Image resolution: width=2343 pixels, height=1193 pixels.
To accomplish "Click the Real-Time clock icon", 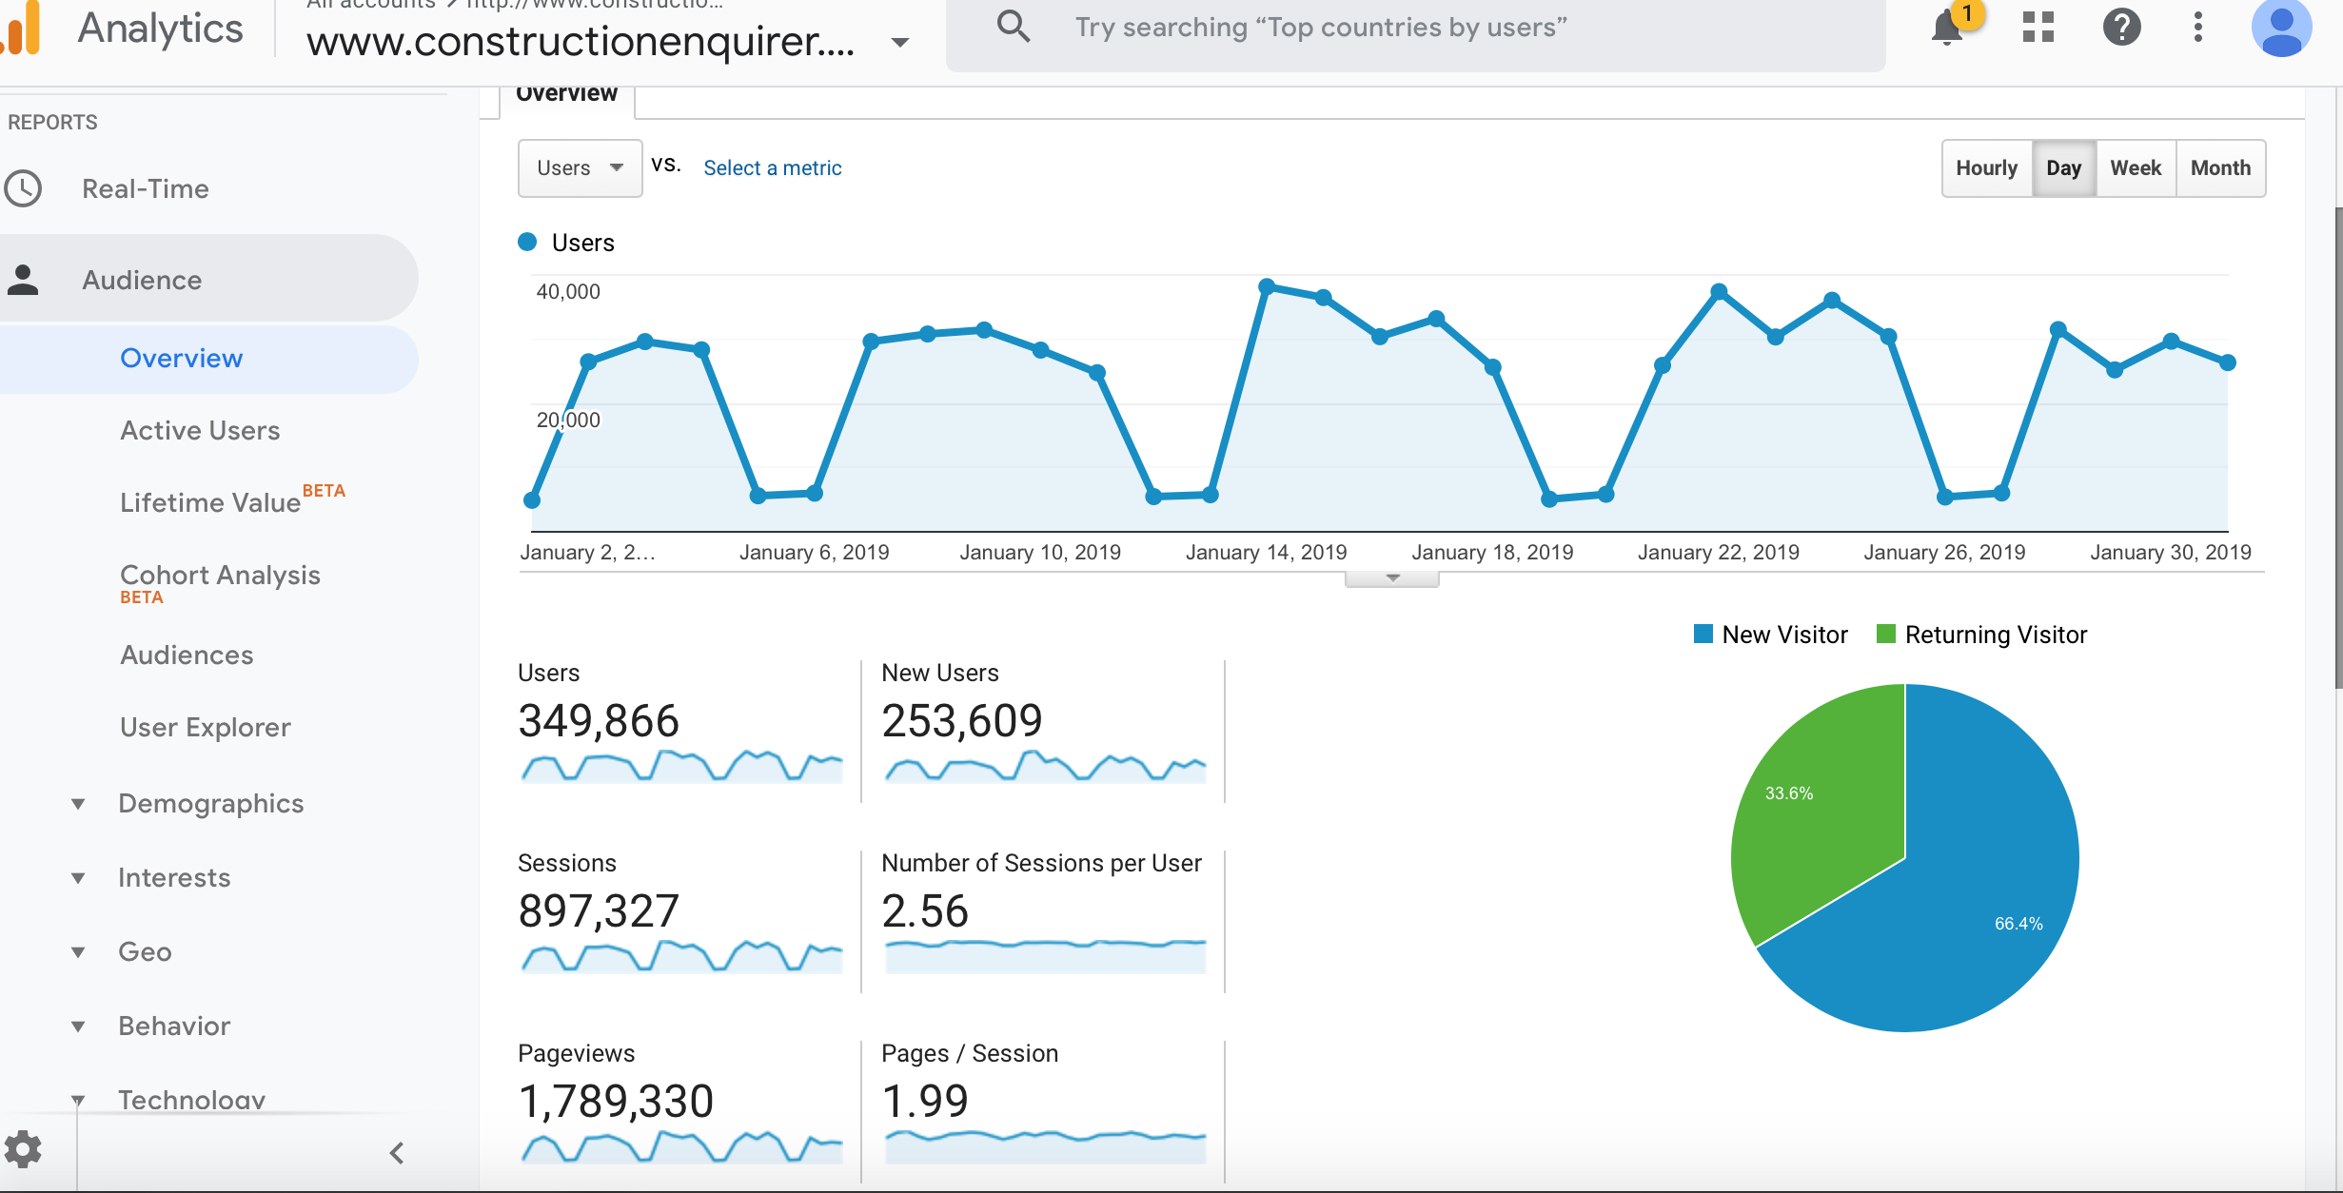I will pos(23,188).
